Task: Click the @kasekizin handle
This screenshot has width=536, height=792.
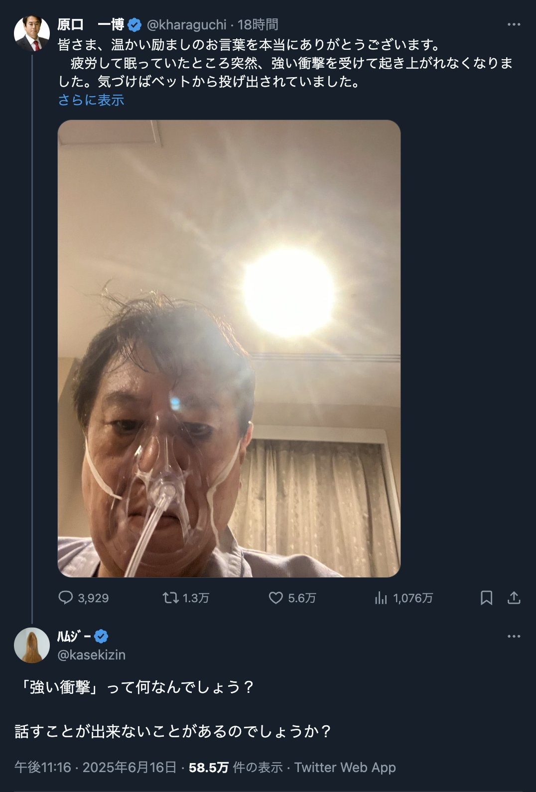Action: 92,655
